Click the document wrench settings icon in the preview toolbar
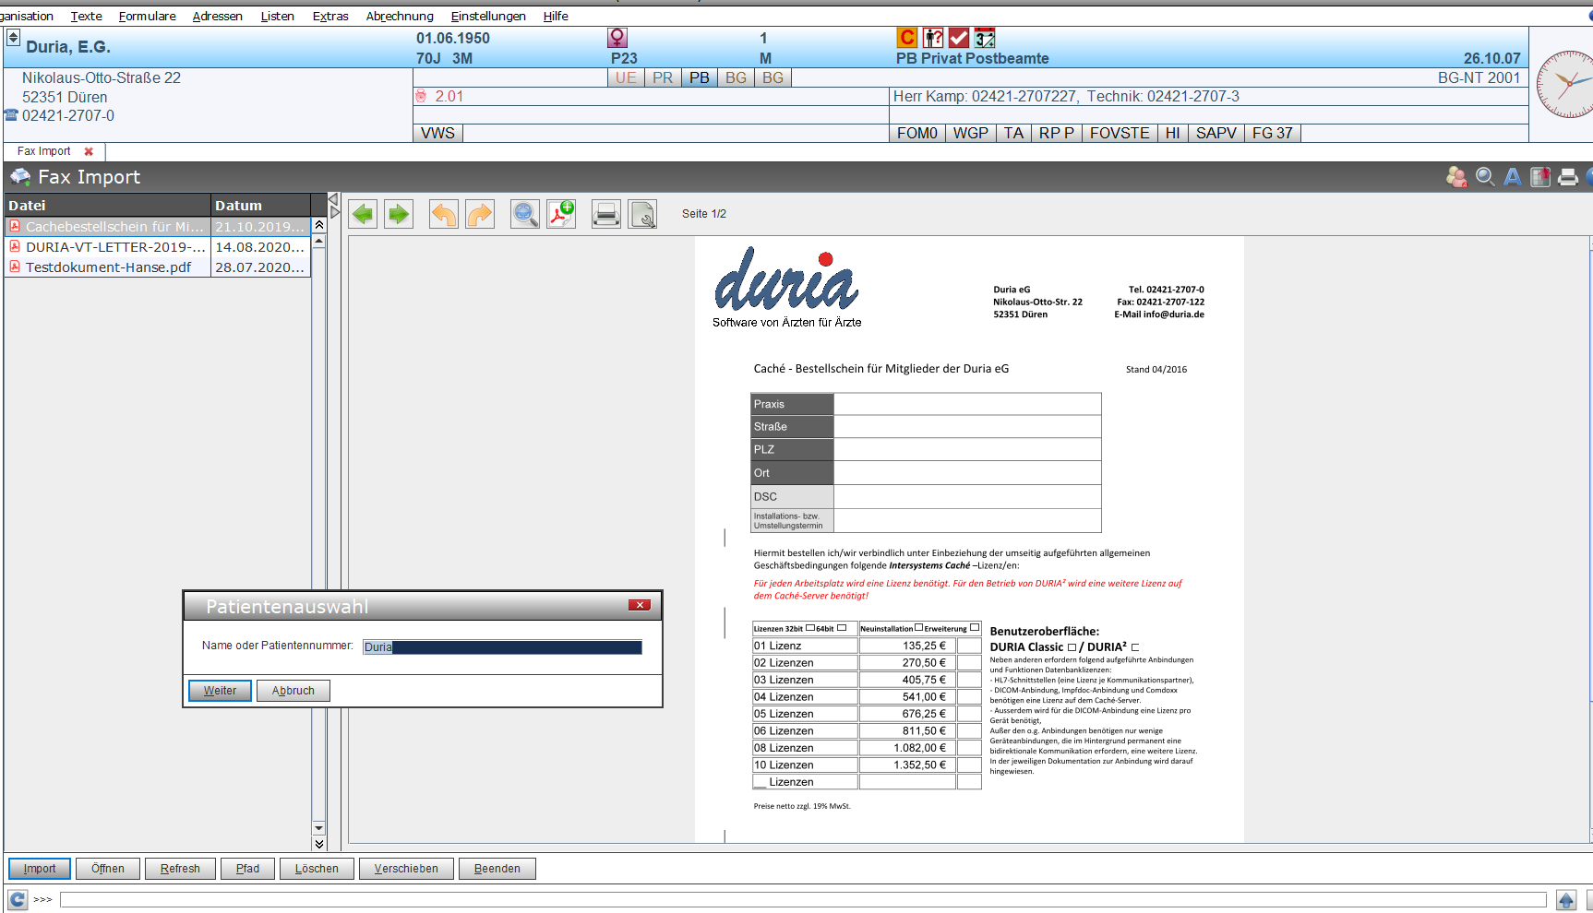 pos(642,213)
